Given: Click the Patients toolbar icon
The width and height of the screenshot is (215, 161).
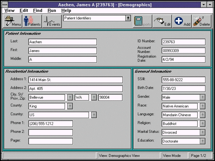Looking at the screenshot, I should (32, 21).
